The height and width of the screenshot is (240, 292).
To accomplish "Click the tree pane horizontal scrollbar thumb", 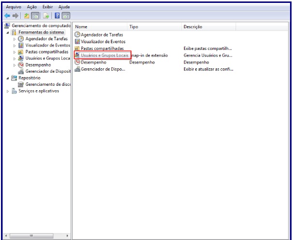I will (x=31, y=236).
